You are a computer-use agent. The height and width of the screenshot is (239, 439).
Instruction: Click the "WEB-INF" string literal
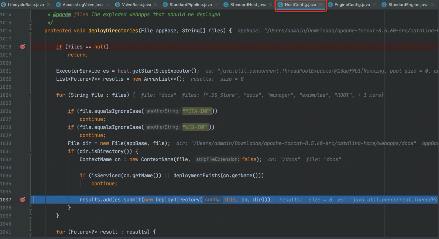pyautogui.click(x=196, y=127)
